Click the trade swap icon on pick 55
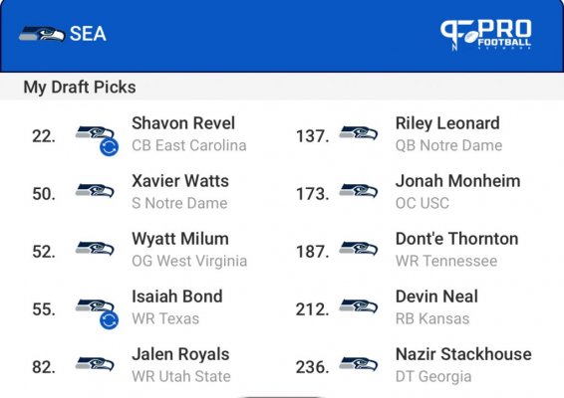Image resolution: width=564 pixels, height=398 pixels. click(x=109, y=320)
